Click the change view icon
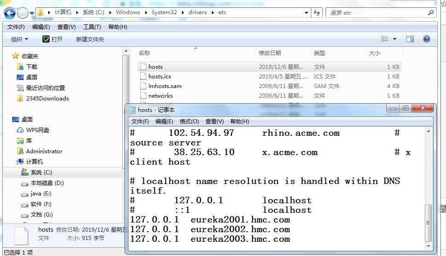This screenshot has width=446, height=256. click(384, 39)
